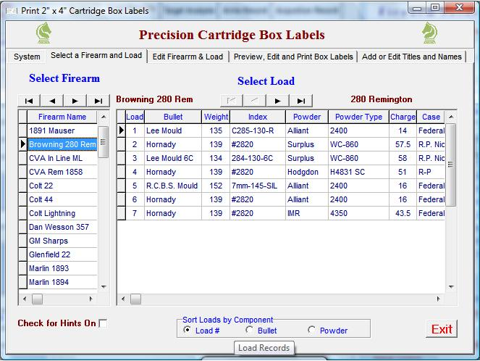Go to first firearm record
Image resolution: width=480 pixels, height=361 pixels.
[29, 101]
